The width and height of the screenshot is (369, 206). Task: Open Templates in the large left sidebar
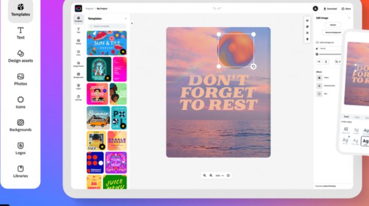coord(21,11)
